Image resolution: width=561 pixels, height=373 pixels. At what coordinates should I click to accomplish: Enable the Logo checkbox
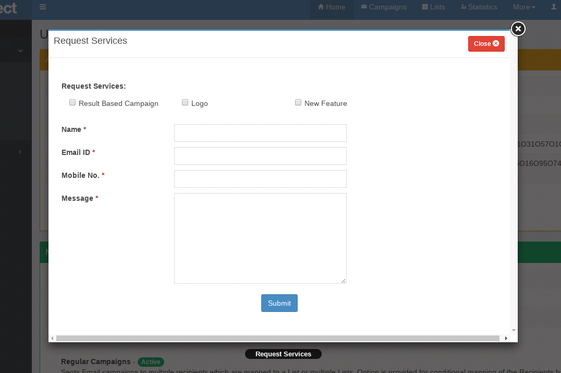185,103
